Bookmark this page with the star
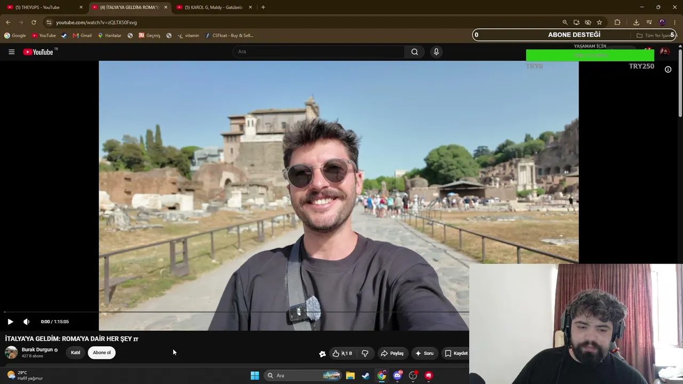The height and width of the screenshot is (384, 683). 599,22
